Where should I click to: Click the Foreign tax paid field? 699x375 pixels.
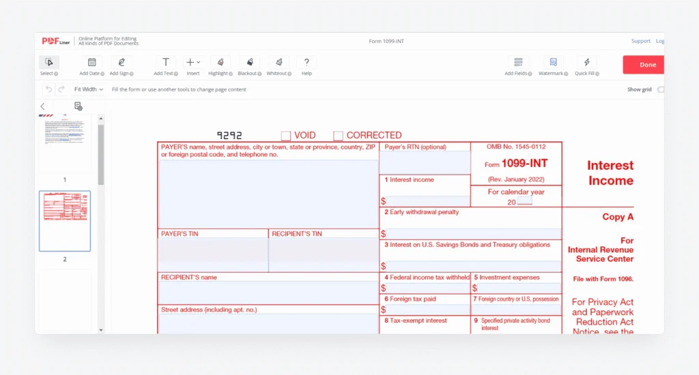click(428, 310)
